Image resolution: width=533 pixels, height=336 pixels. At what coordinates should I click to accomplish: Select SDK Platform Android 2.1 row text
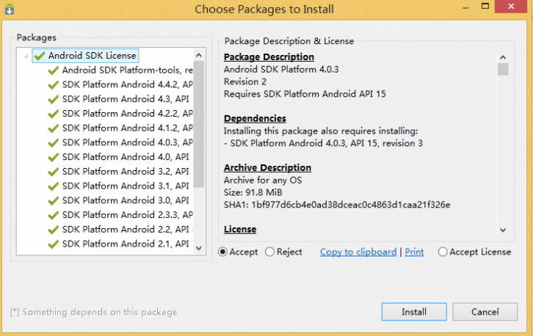coord(126,244)
